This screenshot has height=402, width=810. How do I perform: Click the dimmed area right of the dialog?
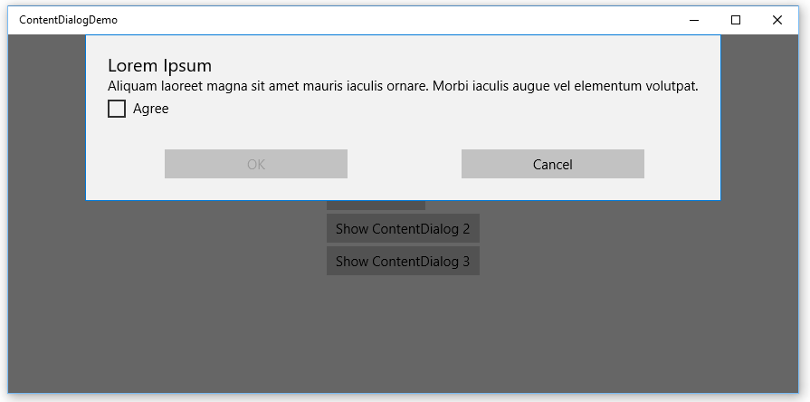(759, 118)
